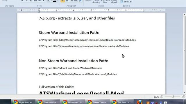
Task: Click the Non-Steam Warband Installation Path heading
Action: [x=74, y=61]
